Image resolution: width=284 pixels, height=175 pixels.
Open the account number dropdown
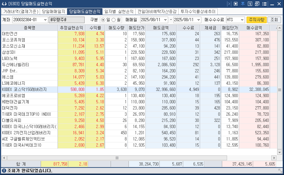point(45,20)
